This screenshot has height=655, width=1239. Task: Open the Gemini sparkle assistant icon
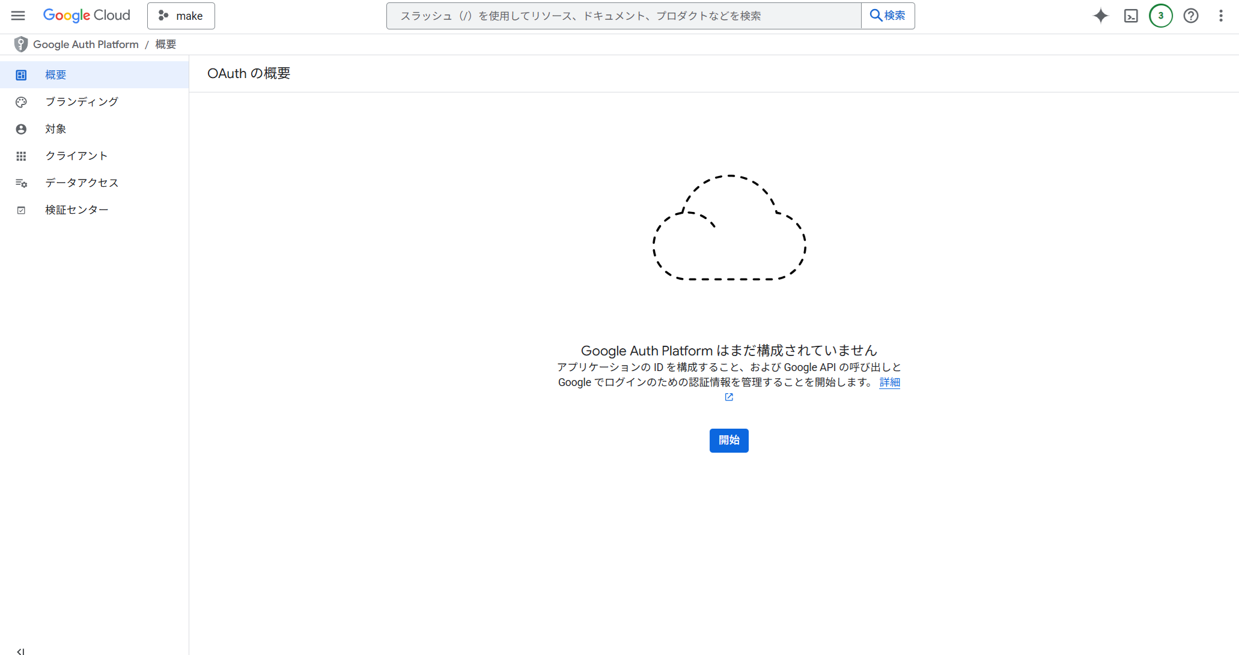point(1100,16)
